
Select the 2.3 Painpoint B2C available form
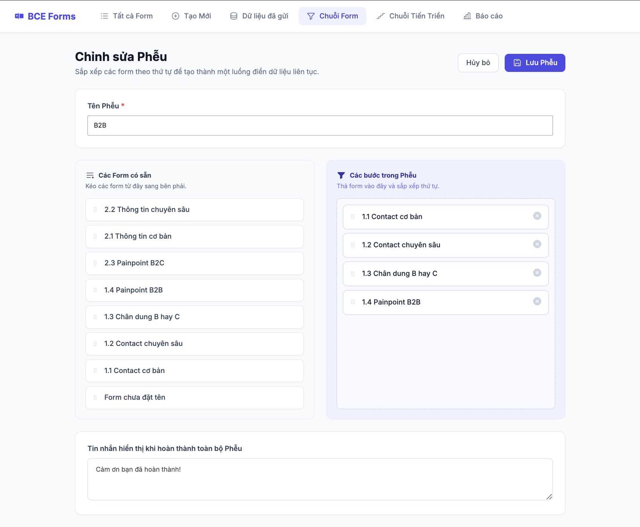[194, 263]
